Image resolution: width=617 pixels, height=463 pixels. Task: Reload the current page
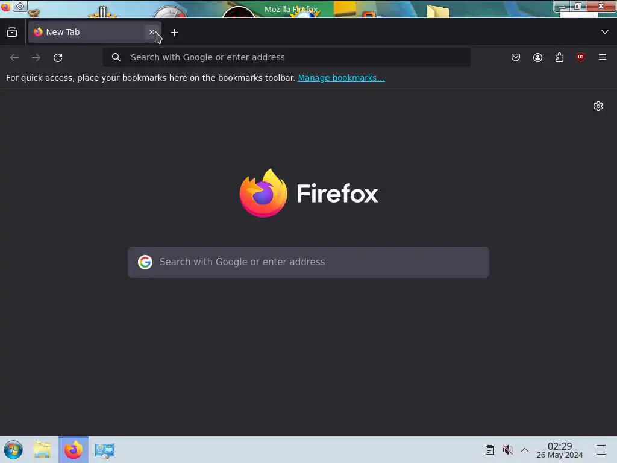(58, 57)
